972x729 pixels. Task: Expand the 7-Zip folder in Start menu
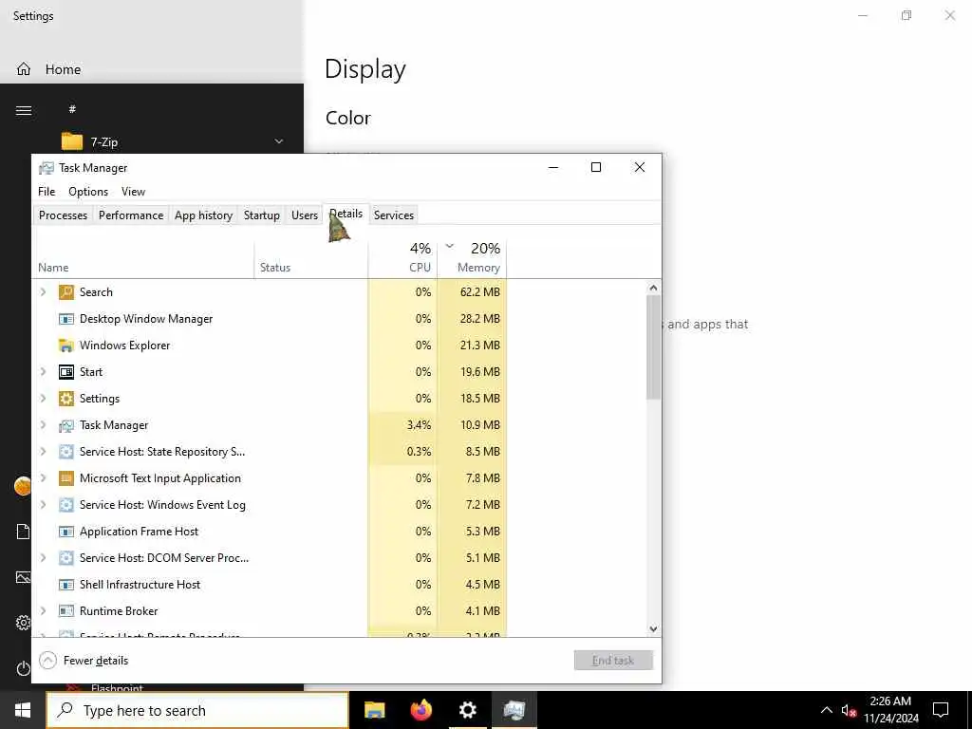pyautogui.click(x=279, y=142)
